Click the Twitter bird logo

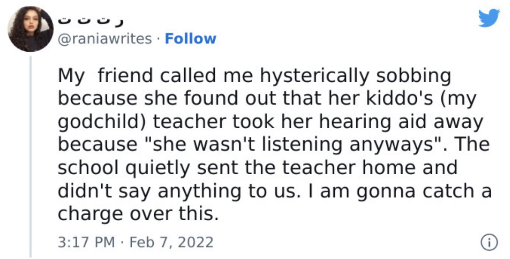(489, 18)
